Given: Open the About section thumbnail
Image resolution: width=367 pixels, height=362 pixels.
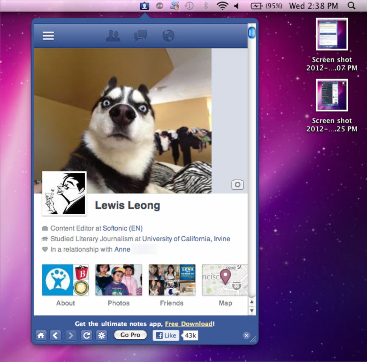Looking at the screenshot, I should pyautogui.click(x=65, y=280).
